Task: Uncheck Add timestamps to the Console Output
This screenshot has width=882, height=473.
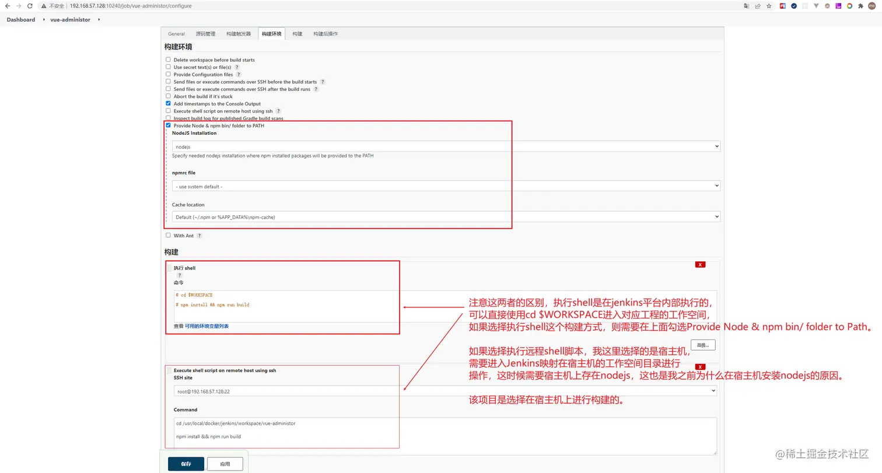Action: [169, 103]
